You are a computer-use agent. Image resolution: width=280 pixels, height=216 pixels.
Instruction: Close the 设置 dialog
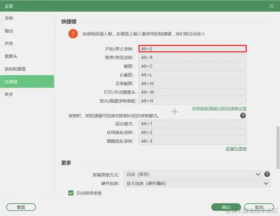click(272, 6)
